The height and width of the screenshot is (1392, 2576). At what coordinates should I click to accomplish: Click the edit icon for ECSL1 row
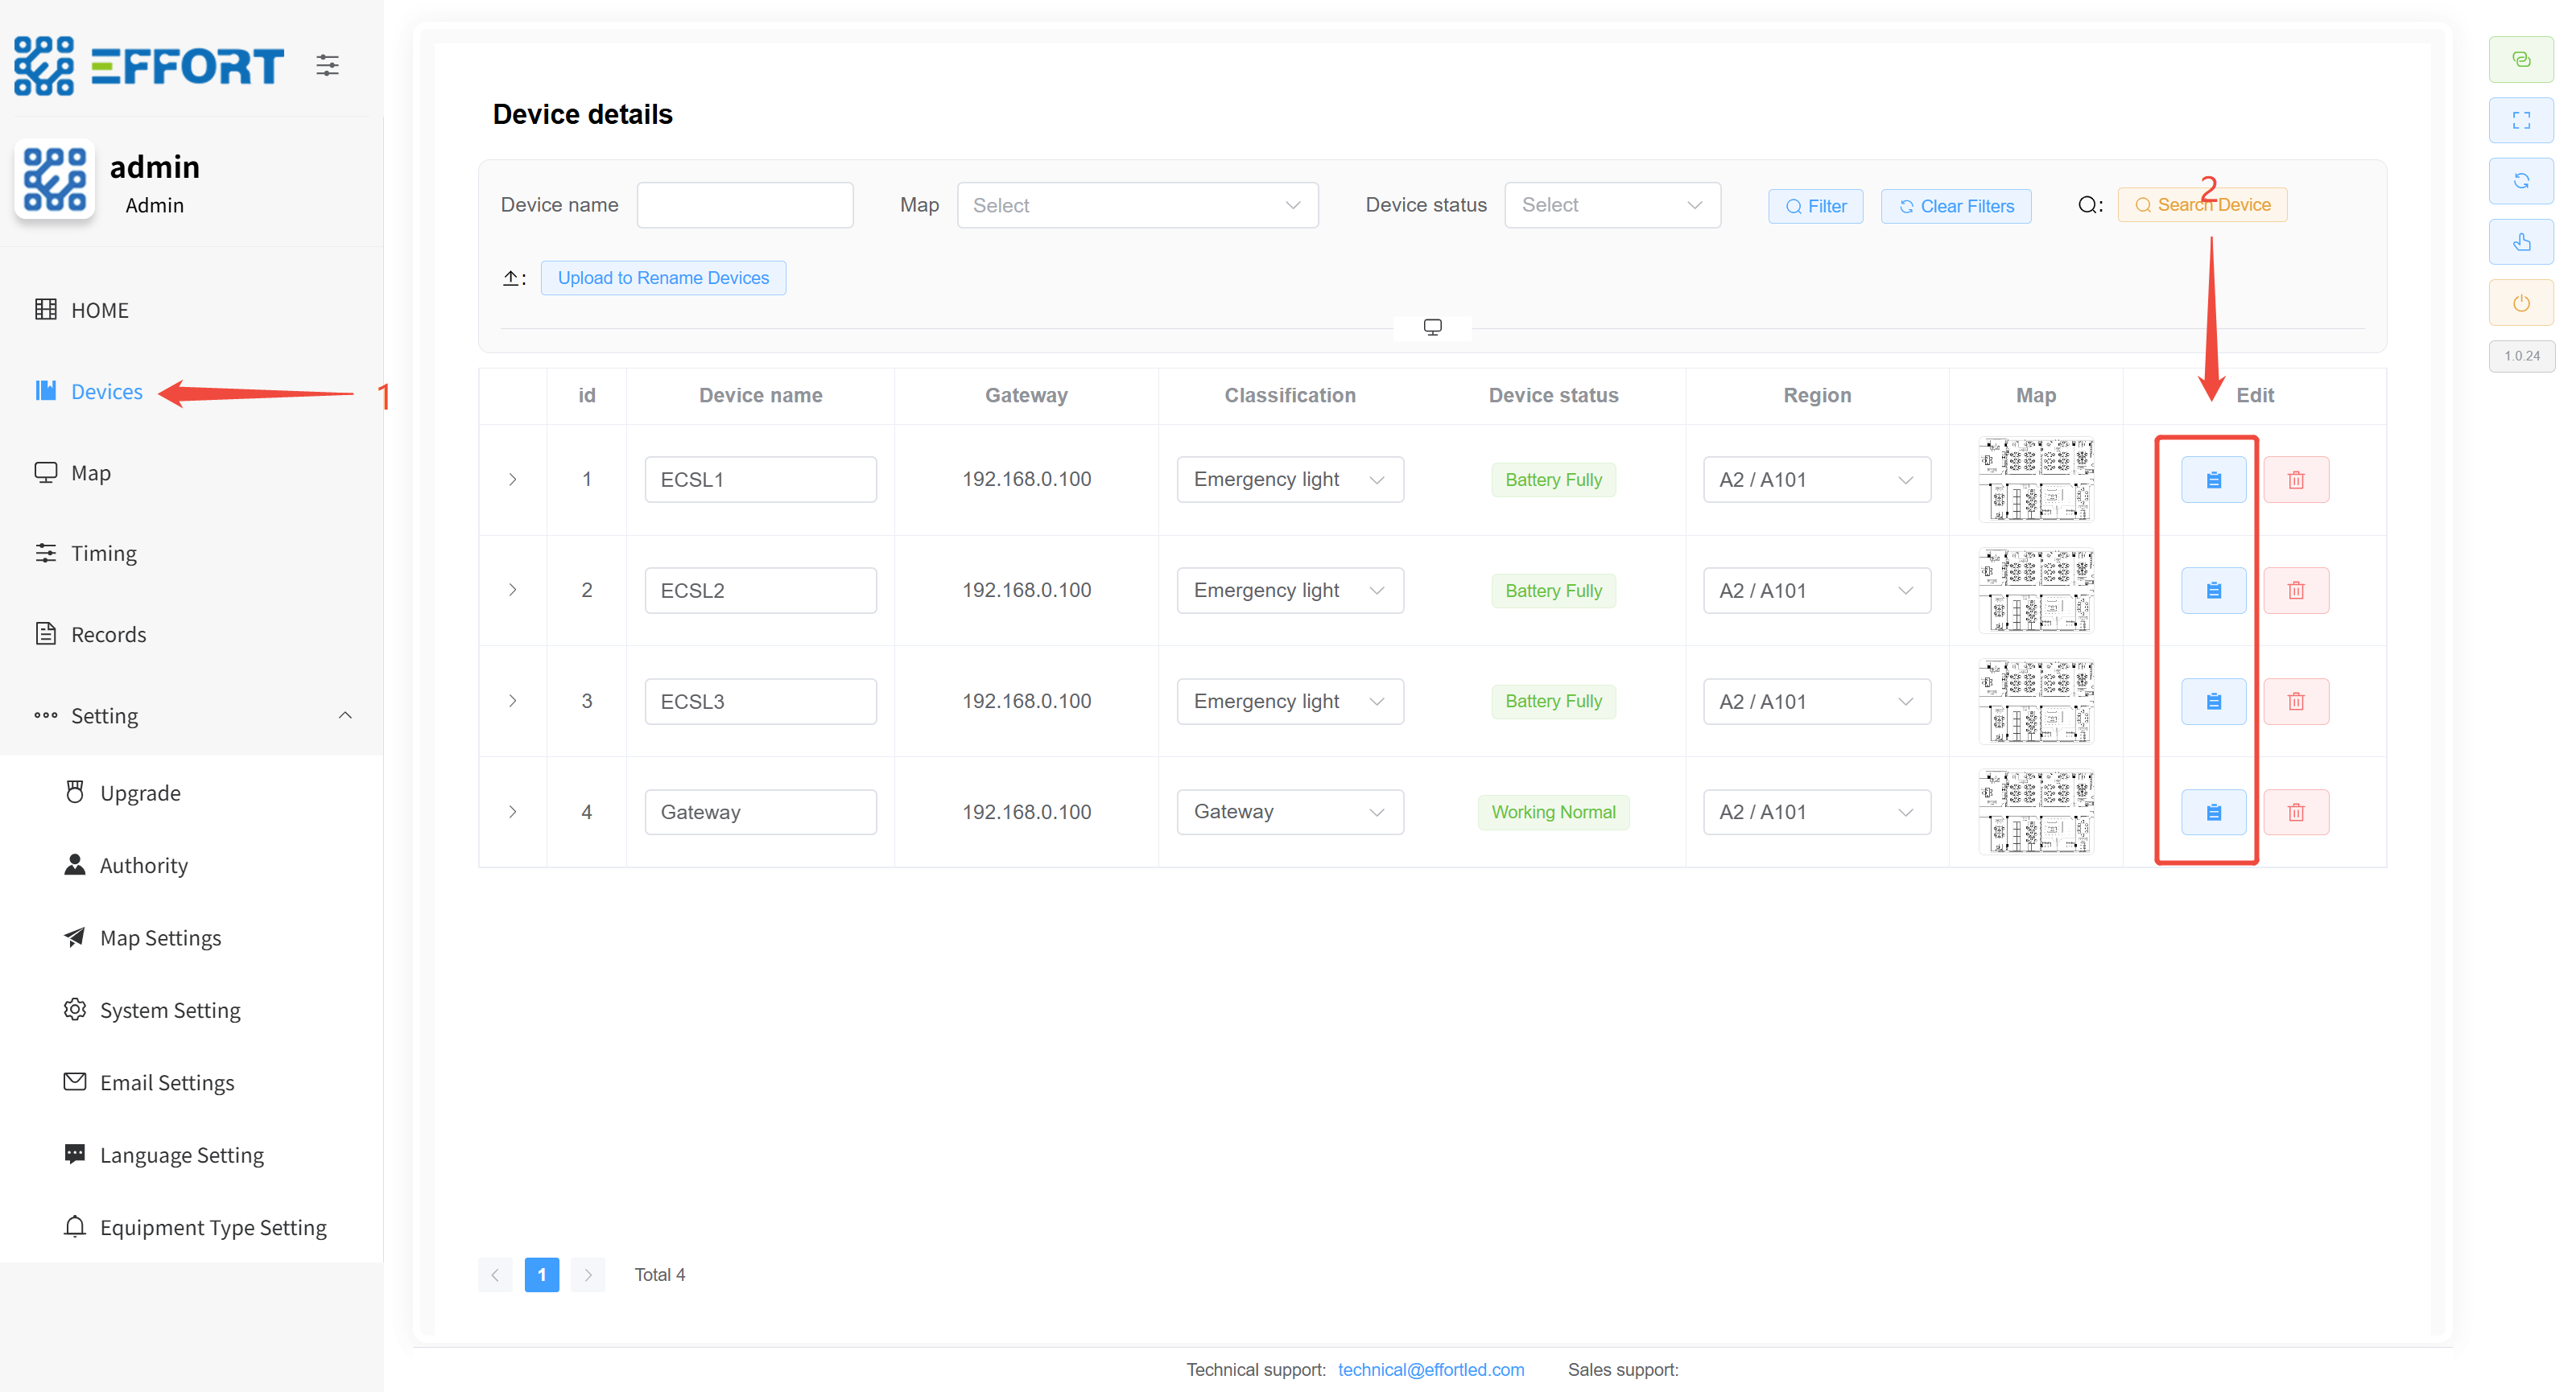pos(2212,480)
